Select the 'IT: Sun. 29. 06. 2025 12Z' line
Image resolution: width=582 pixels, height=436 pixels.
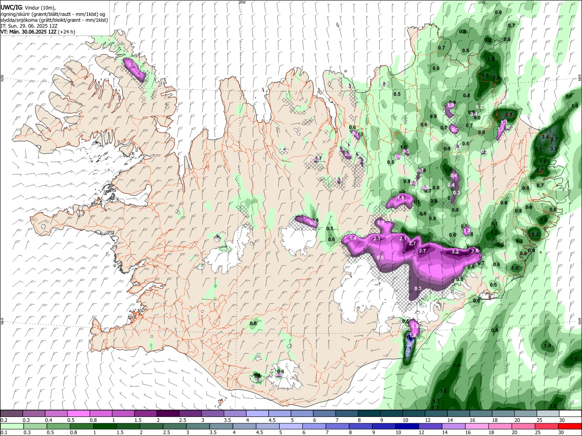coord(29,26)
